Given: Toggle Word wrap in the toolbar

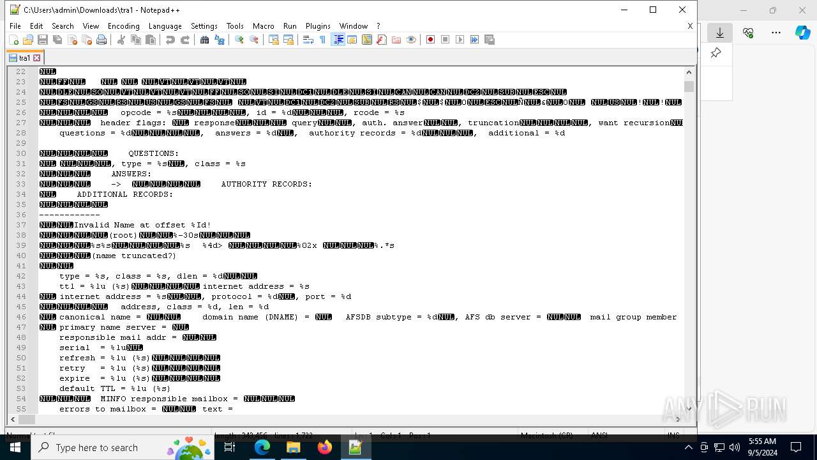Looking at the screenshot, I should point(308,40).
